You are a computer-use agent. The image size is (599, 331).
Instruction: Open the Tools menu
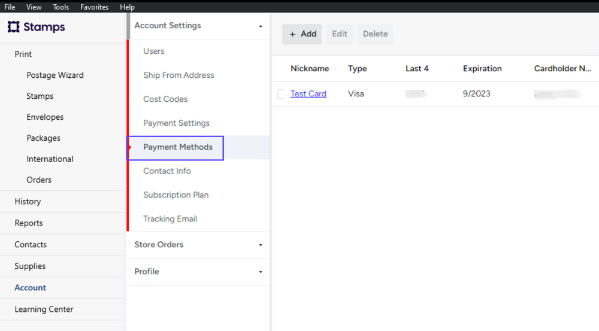[x=60, y=7]
